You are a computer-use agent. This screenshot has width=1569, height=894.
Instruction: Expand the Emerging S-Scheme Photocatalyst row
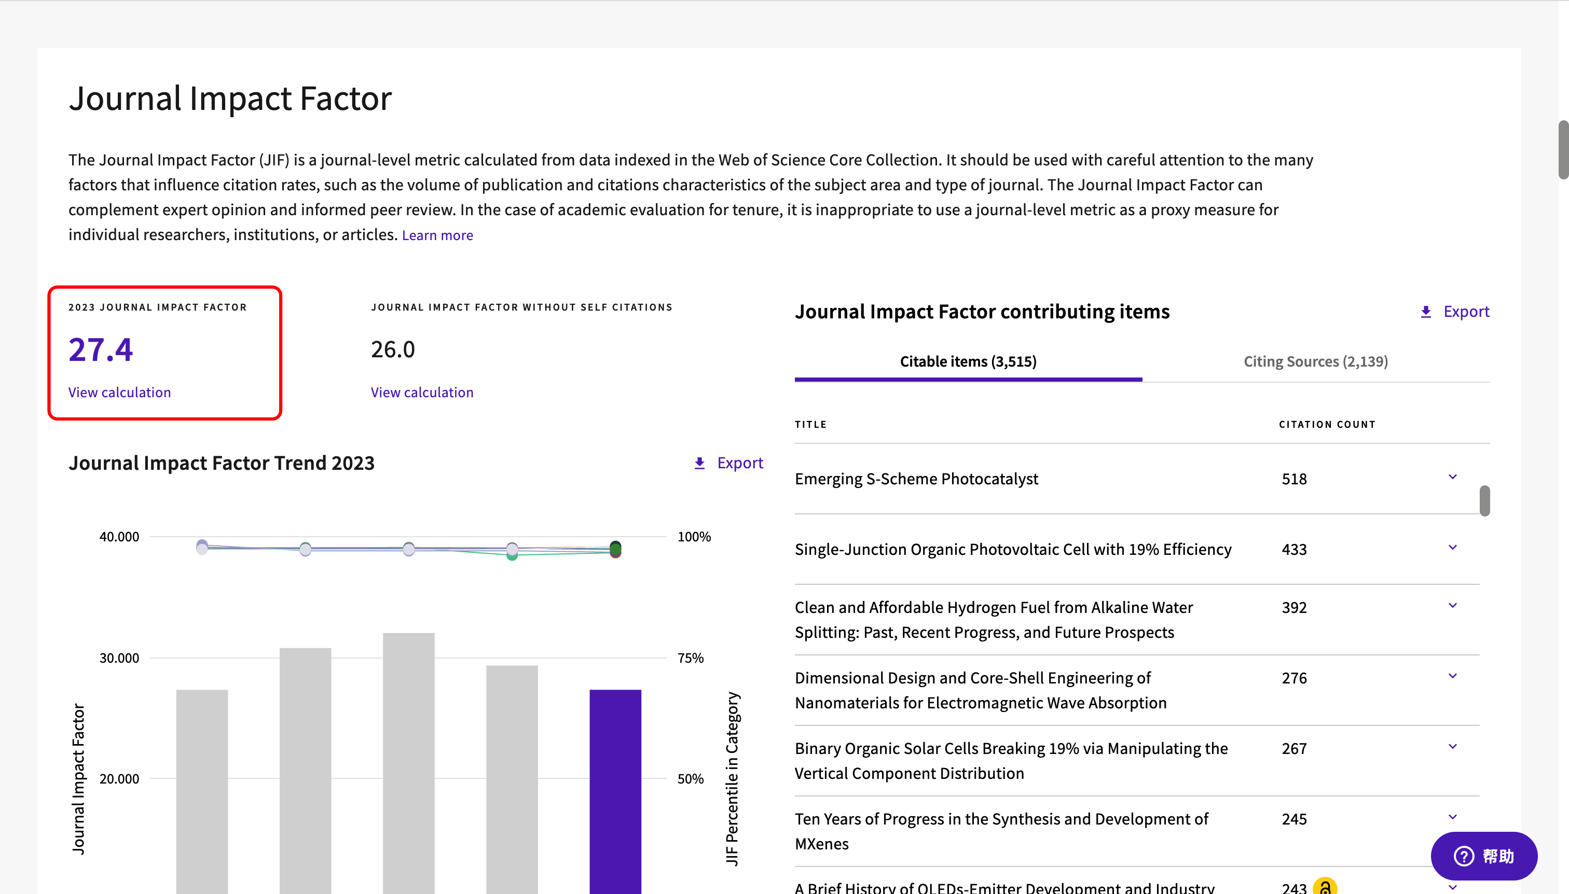[1452, 477]
